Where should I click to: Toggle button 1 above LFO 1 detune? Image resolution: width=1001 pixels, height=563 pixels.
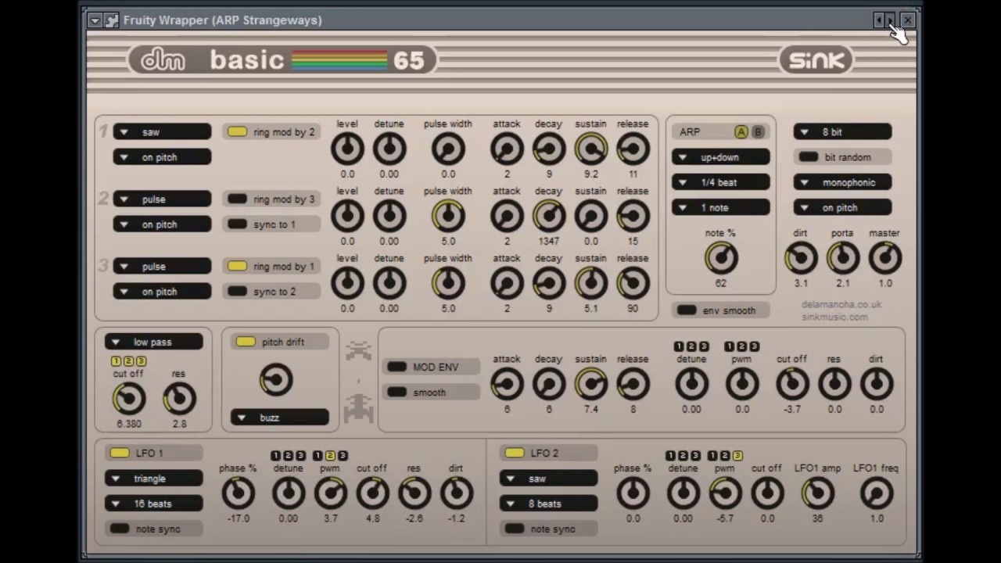pyautogui.click(x=276, y=455)
